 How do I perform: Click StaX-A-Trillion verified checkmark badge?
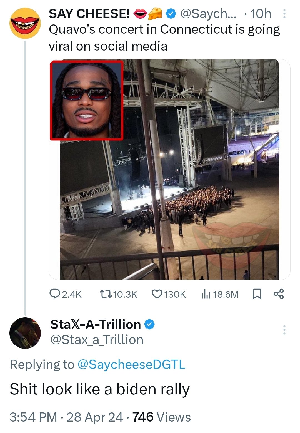(150, 324)
